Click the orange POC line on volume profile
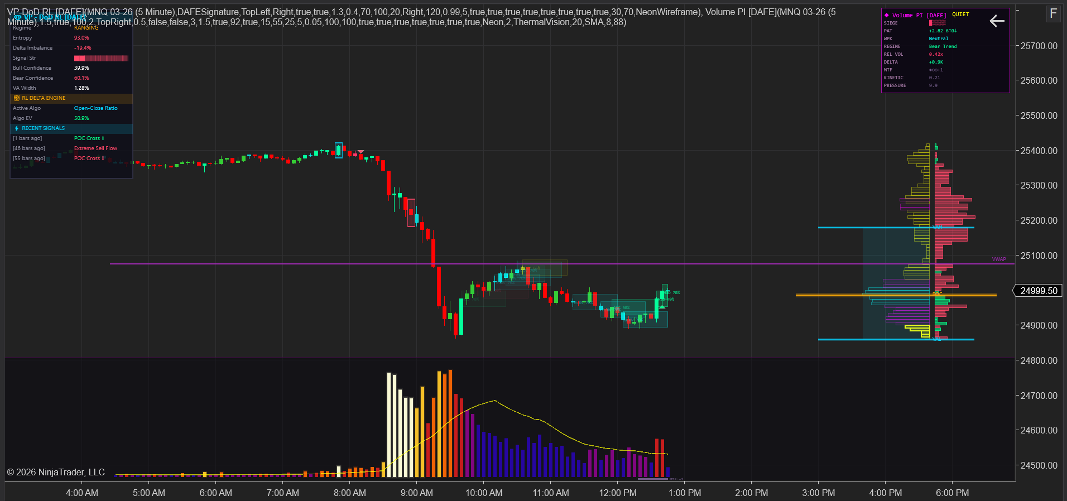This screenshot has width=1067, height=501. click(x=896, y=295)
